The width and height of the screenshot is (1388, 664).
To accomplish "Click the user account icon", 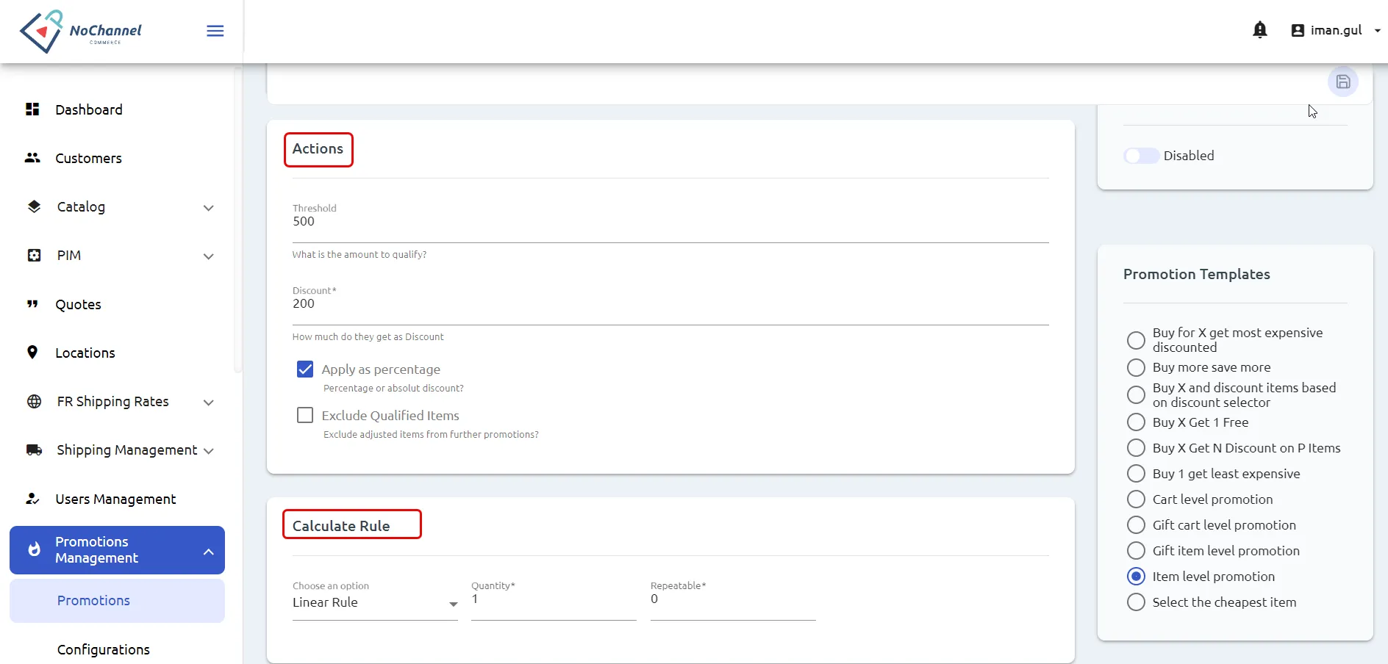I will click(x=1298, y=30).
